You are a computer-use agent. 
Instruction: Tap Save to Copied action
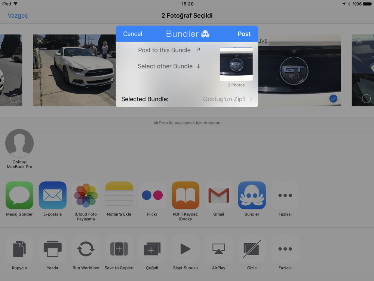tap(119, 249)
